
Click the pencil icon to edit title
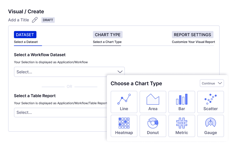coord(35,20)
